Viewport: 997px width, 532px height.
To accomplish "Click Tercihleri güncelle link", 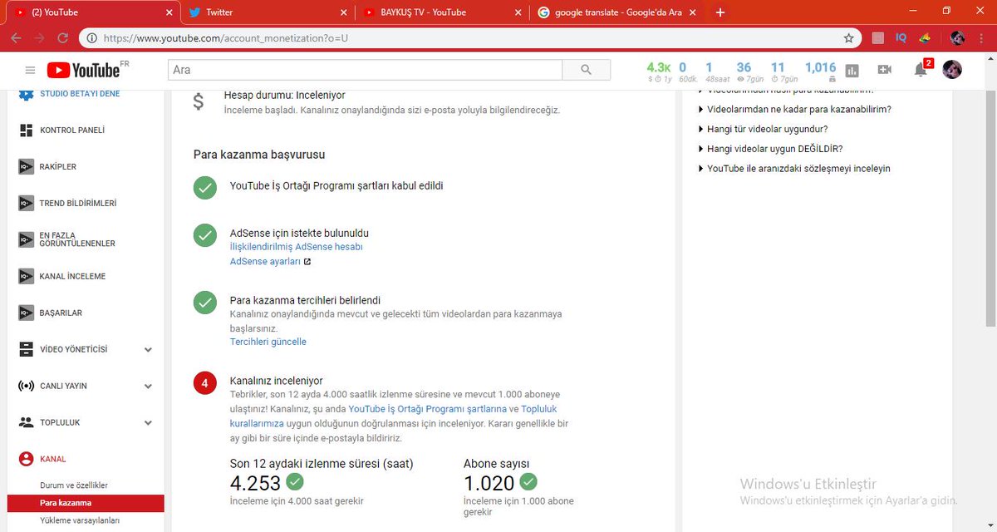I will coord(268,342).
